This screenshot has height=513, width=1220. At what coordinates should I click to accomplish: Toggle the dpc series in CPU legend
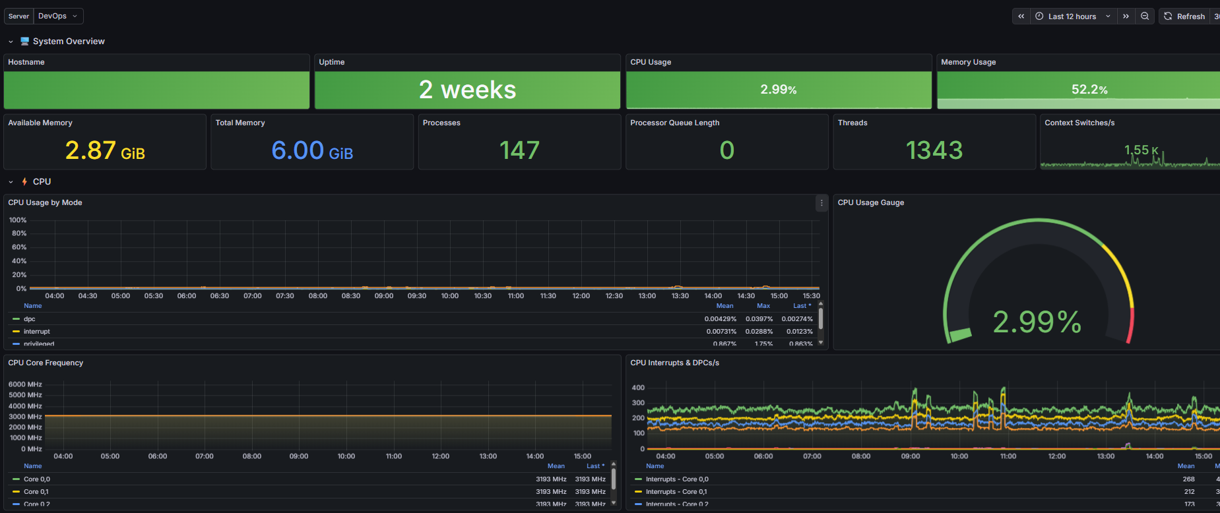(30, 319)
